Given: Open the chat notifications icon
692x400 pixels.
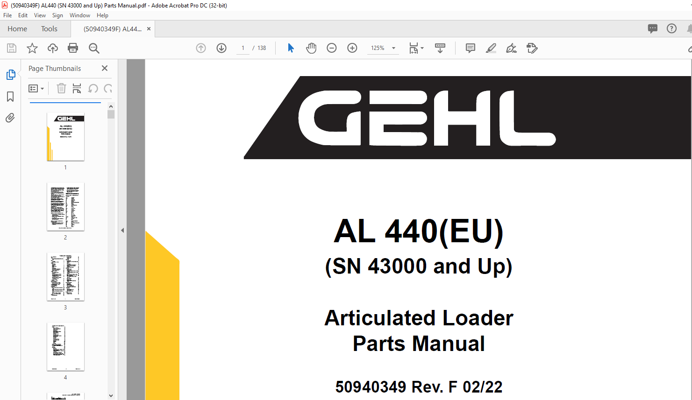Looking at the screenshot, I should pyautogui.click(x=653, y=28).
